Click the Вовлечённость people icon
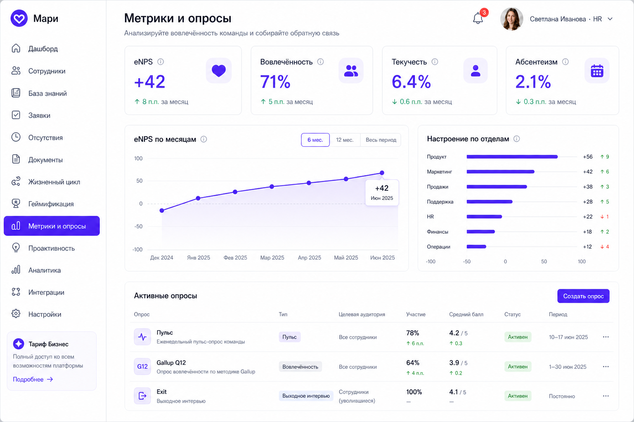 coord(351,70)
